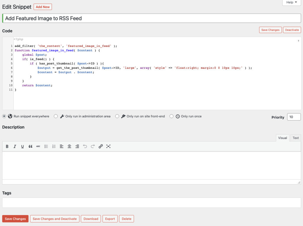Click the underline formatting icon

click(x=22, y=146)
